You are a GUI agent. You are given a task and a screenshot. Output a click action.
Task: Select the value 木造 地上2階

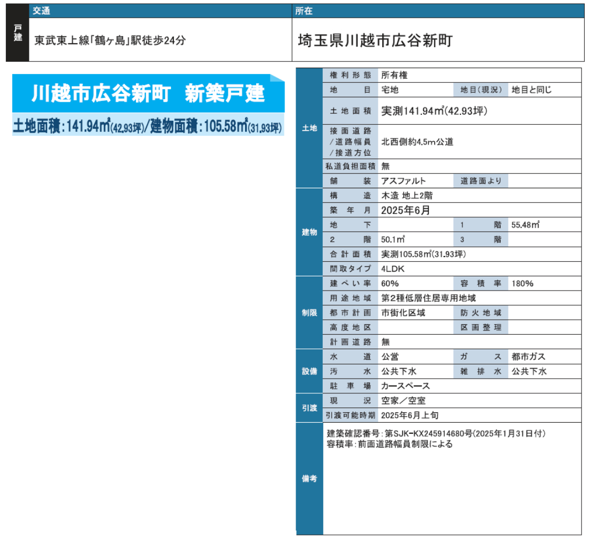point(407,196)
